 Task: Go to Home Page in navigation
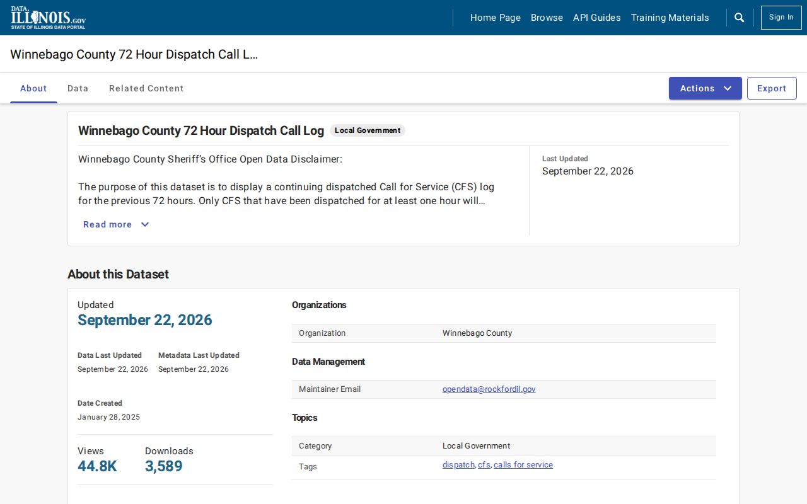click(x=496, y=18)
